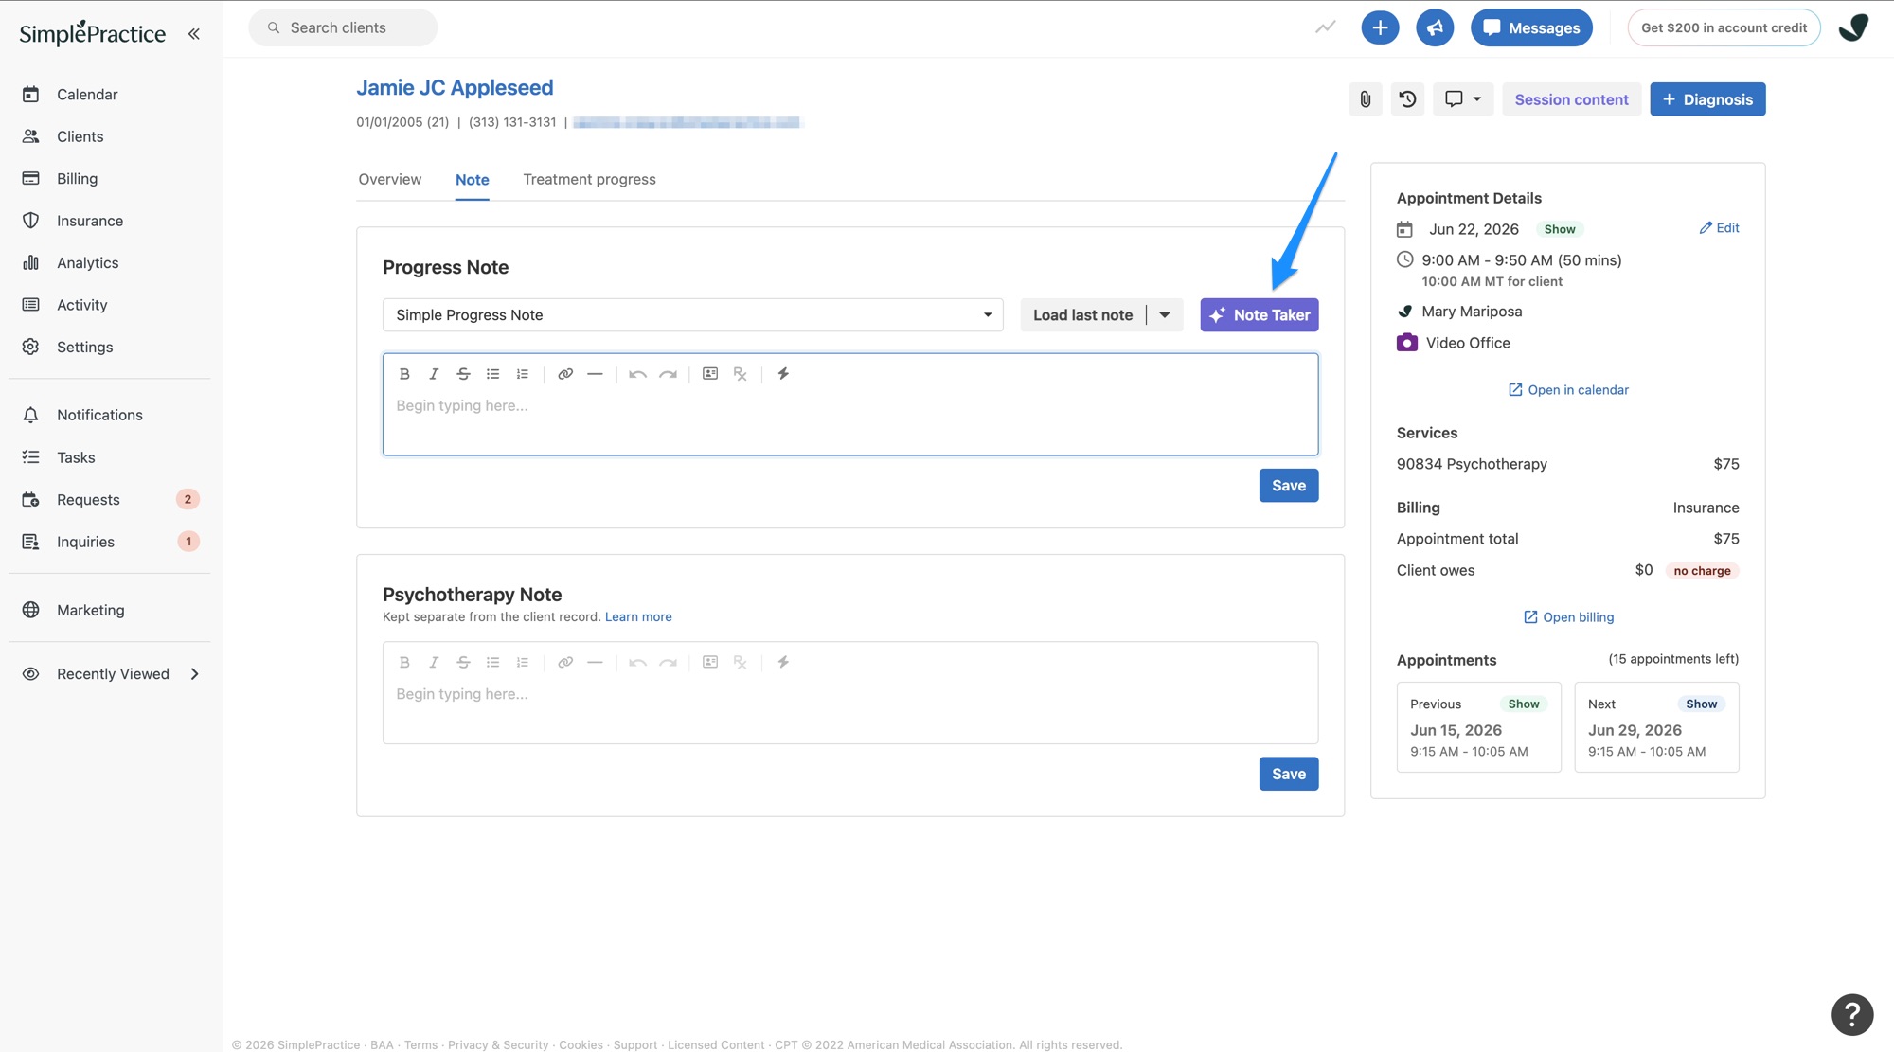Viewport: 1894px width, 1052px height.
Task: Toggle bold in the Progress Note editor
Action: click(x=404, y=374)
